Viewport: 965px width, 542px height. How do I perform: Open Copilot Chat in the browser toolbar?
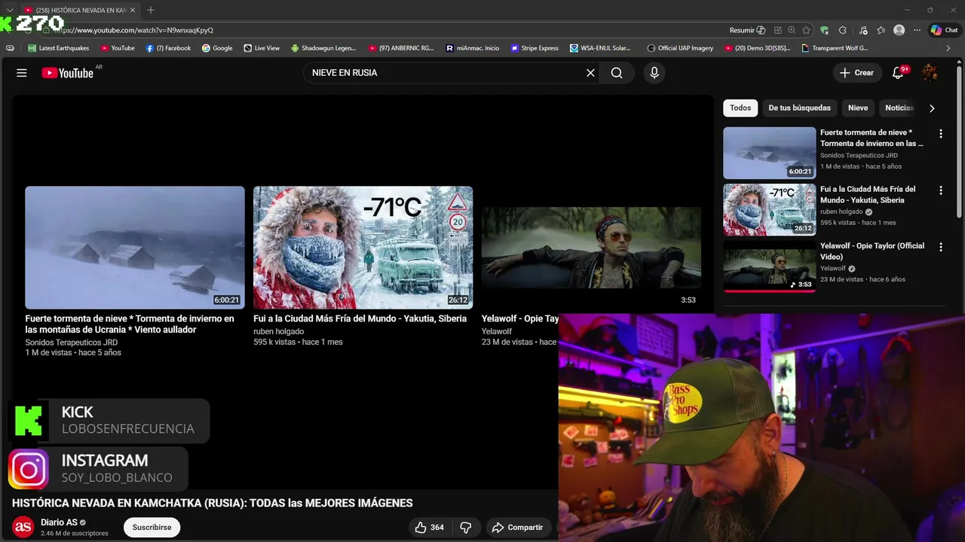[x=944, y=30]
